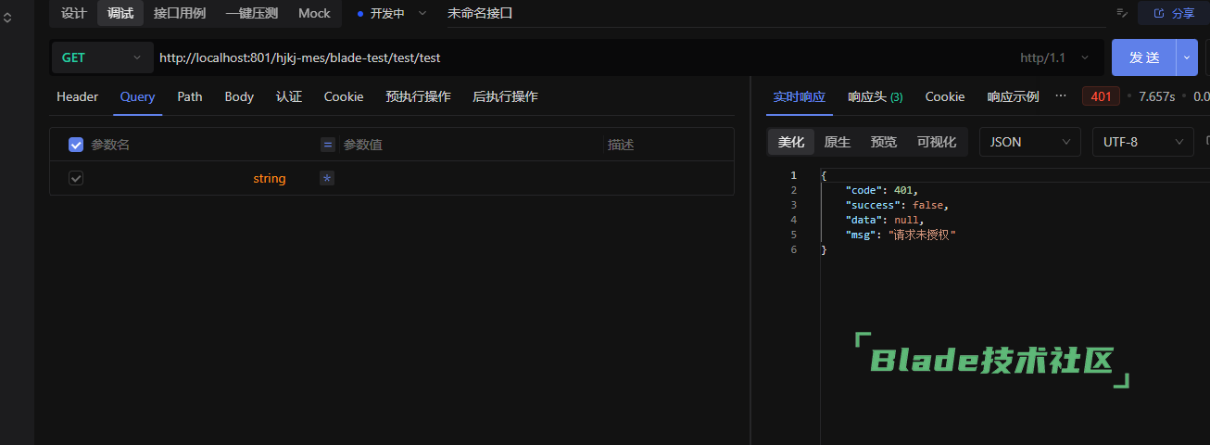
Task: Open the UTF-8 encoding dropdown
Action: tap(1141, 142)
